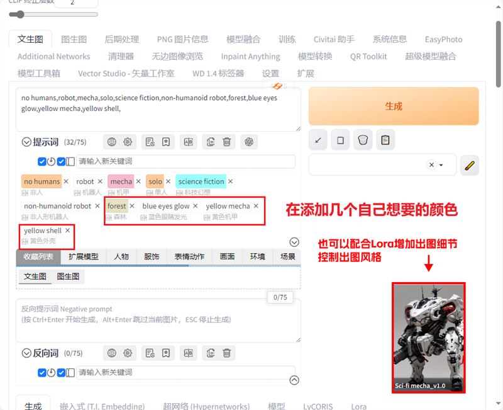Screen dimensions: 503x410
Task: Click the negative prompt history list icon
Action: click(x=150, y=353)
